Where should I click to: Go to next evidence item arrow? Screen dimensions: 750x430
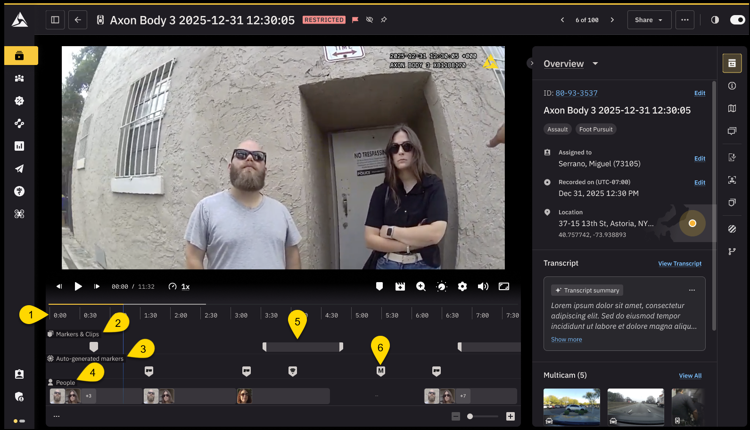tap(612, 20)
